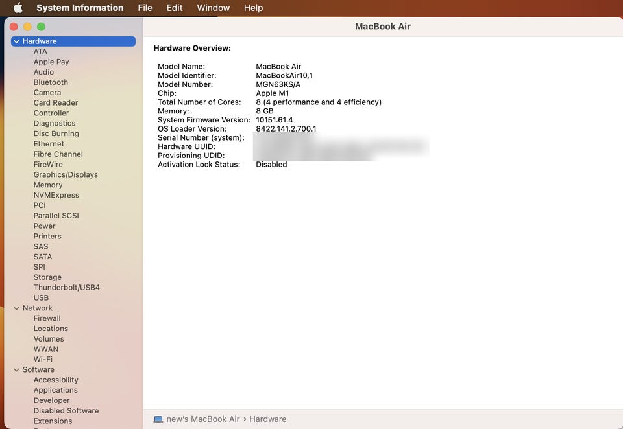The width and height of the screenshot is (623, 429).
Task: Select Diagnostics in the sidebar
Action: [x=55, y=123]
